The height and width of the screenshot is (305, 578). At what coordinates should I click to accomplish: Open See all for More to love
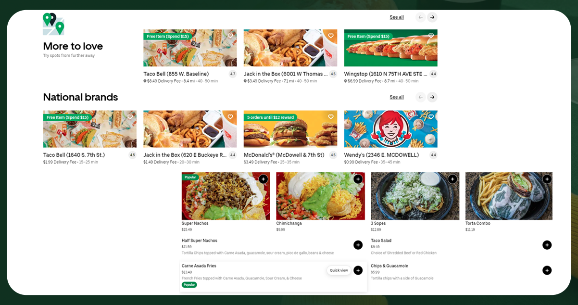click(x=397, y=17)
